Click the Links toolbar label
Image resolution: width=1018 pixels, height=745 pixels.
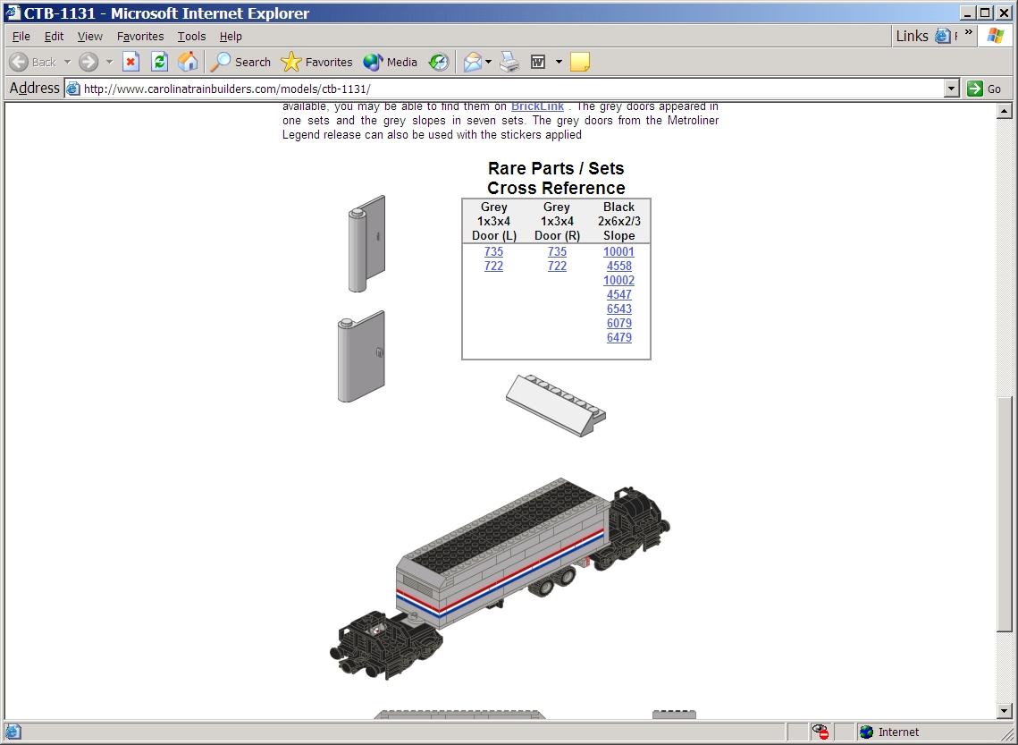click(912, 37)
